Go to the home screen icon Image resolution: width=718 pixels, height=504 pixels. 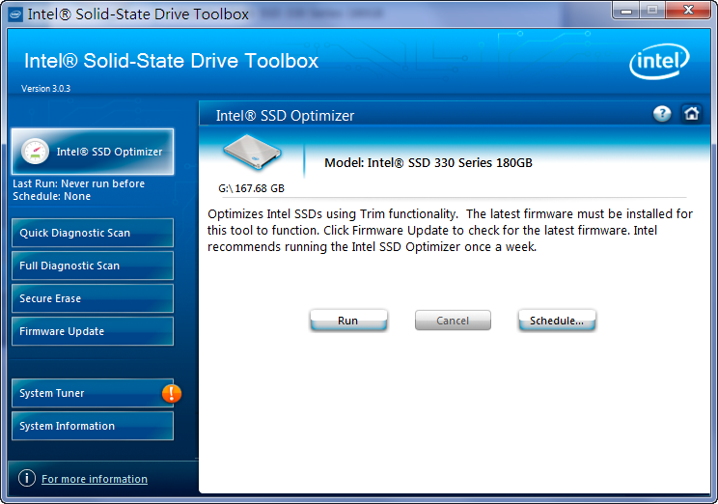[x=691, y=113]
